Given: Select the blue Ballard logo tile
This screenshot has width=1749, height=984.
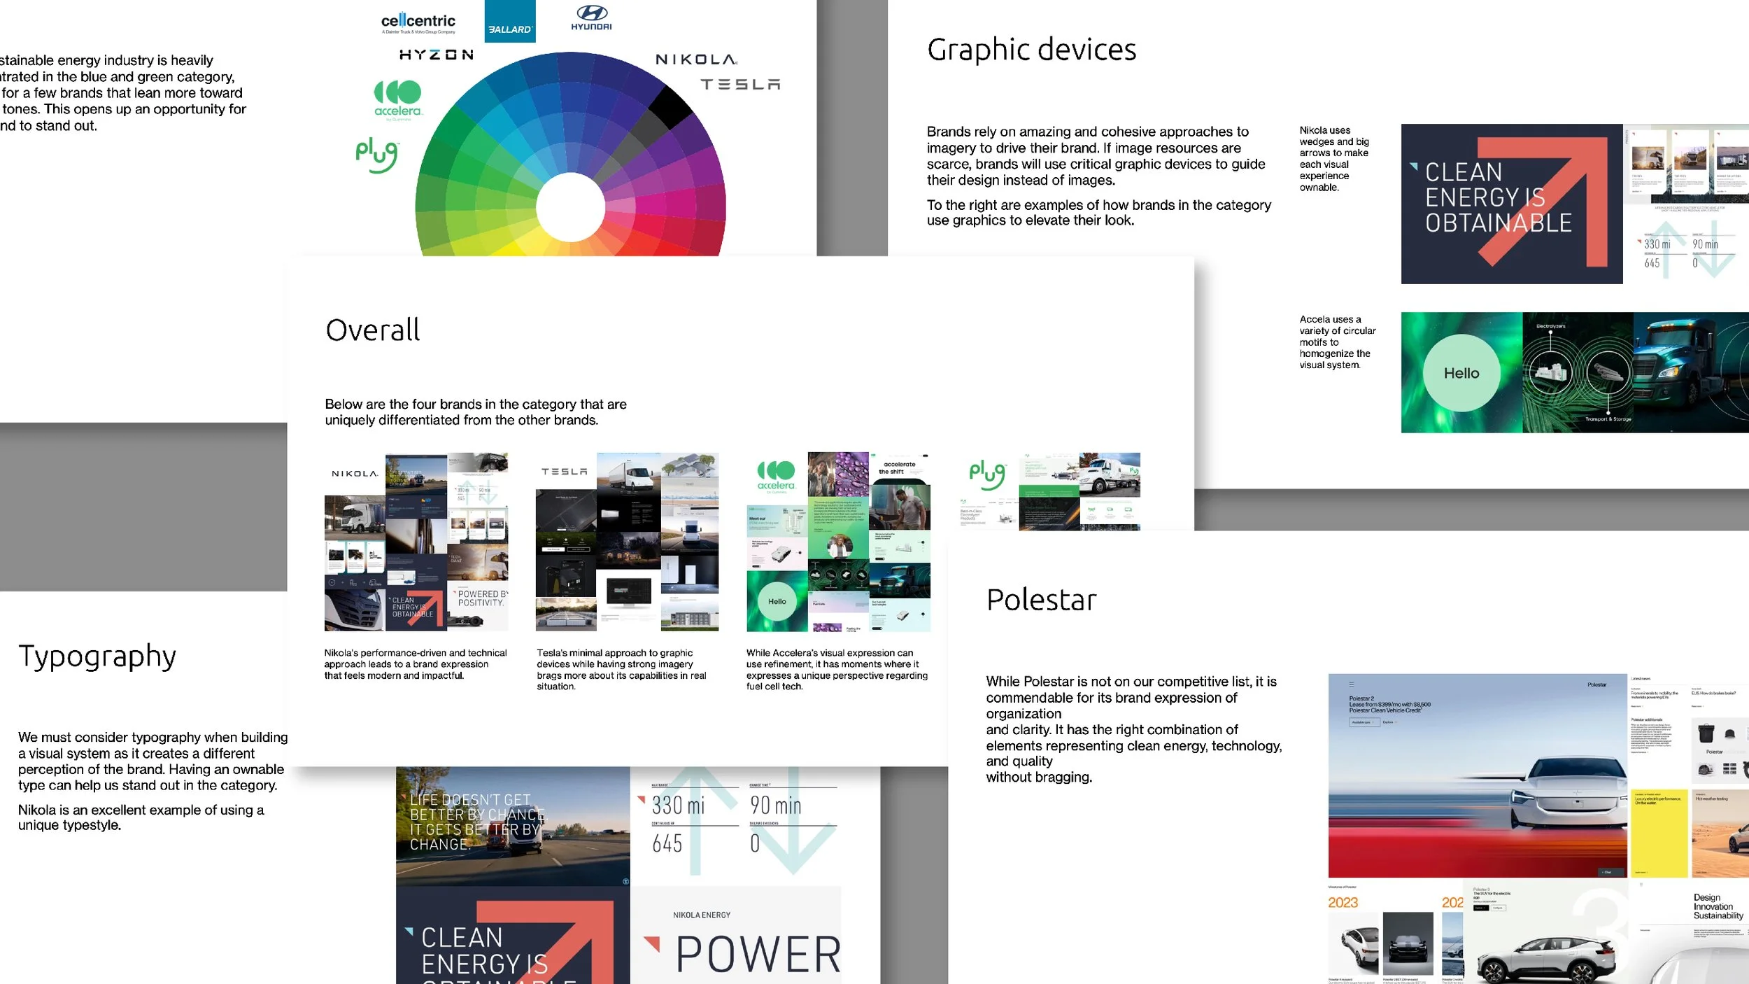Looking at the screenshot, I should pyautogui.click(x=510, y=22).
